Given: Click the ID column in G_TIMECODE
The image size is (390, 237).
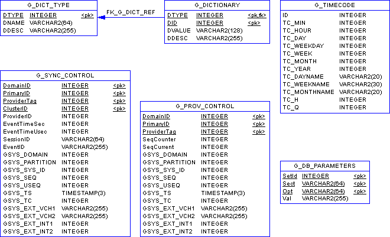Looking at the screenshot, I should click(285, 15).
